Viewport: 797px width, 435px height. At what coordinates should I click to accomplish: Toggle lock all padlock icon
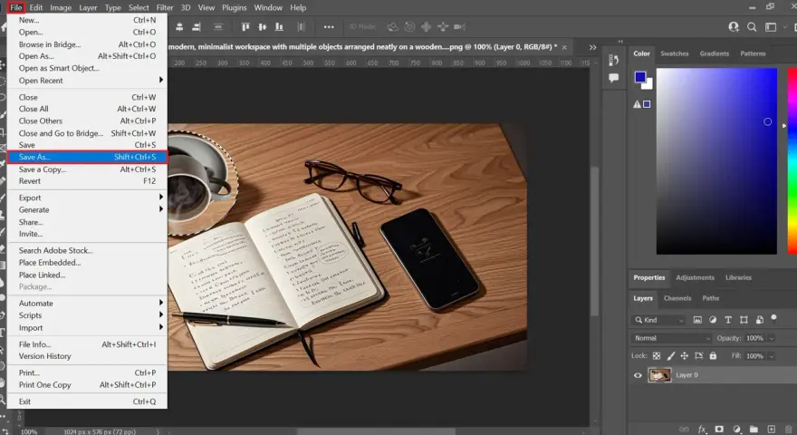(713, 356)
